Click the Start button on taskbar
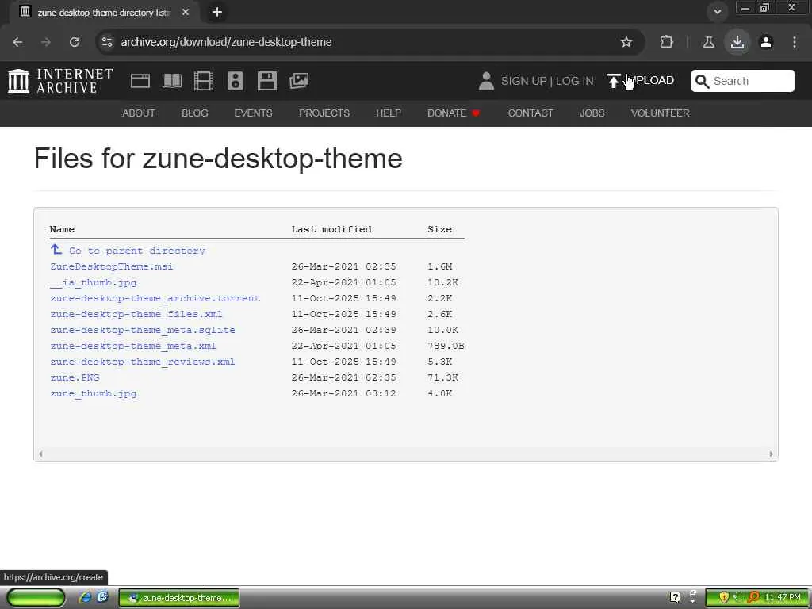This screenshot has height=609, width=812. (x=36, y=598)
